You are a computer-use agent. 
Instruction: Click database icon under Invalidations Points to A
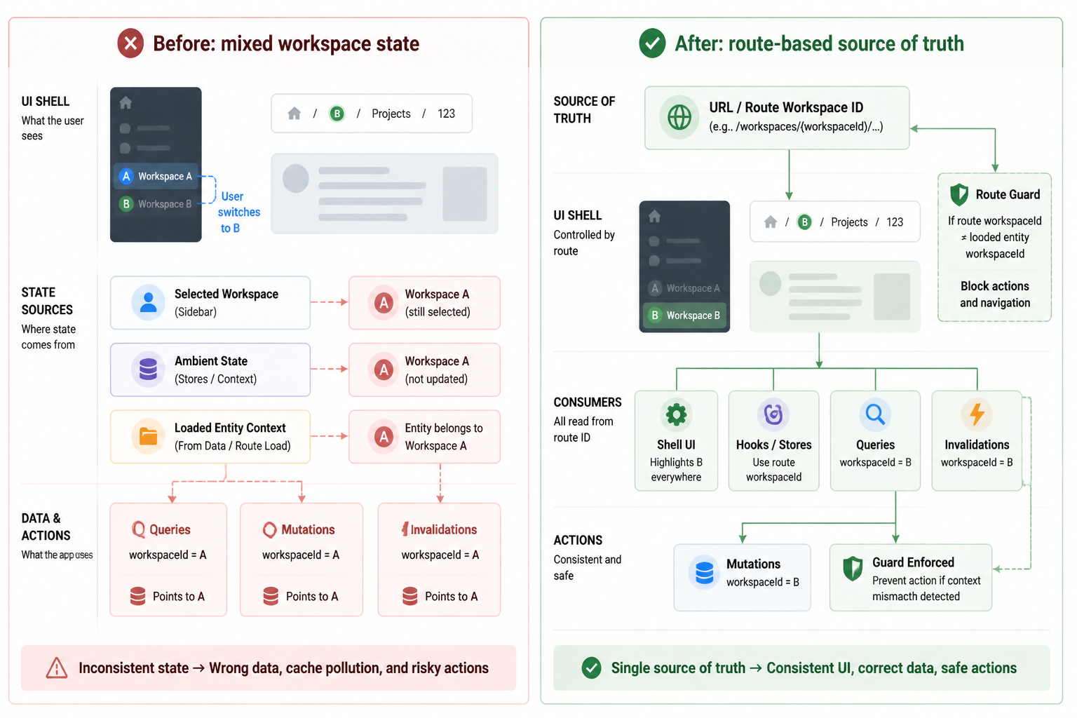point(410,596)
